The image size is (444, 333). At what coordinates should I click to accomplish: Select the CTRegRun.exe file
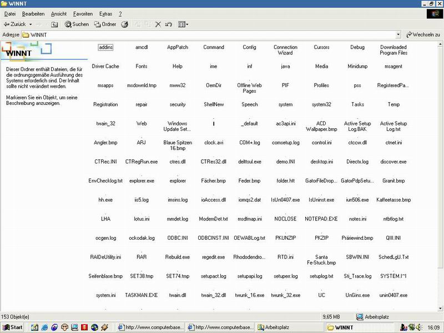(x=142, y=162)
